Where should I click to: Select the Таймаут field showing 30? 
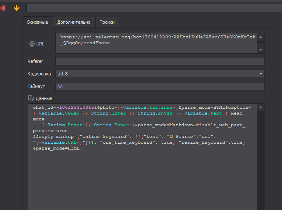(x=160, y=86)
